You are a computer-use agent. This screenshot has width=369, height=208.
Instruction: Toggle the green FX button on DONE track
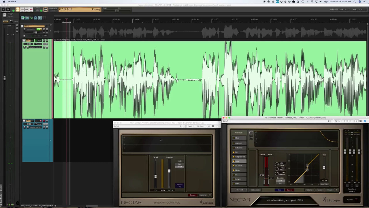click(38, 29)
